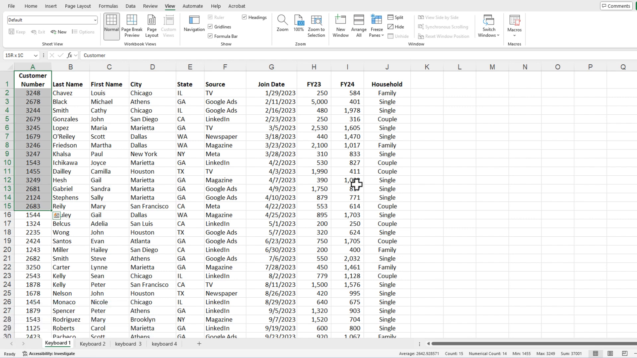Open Page Break Preview view

point(132,26)
